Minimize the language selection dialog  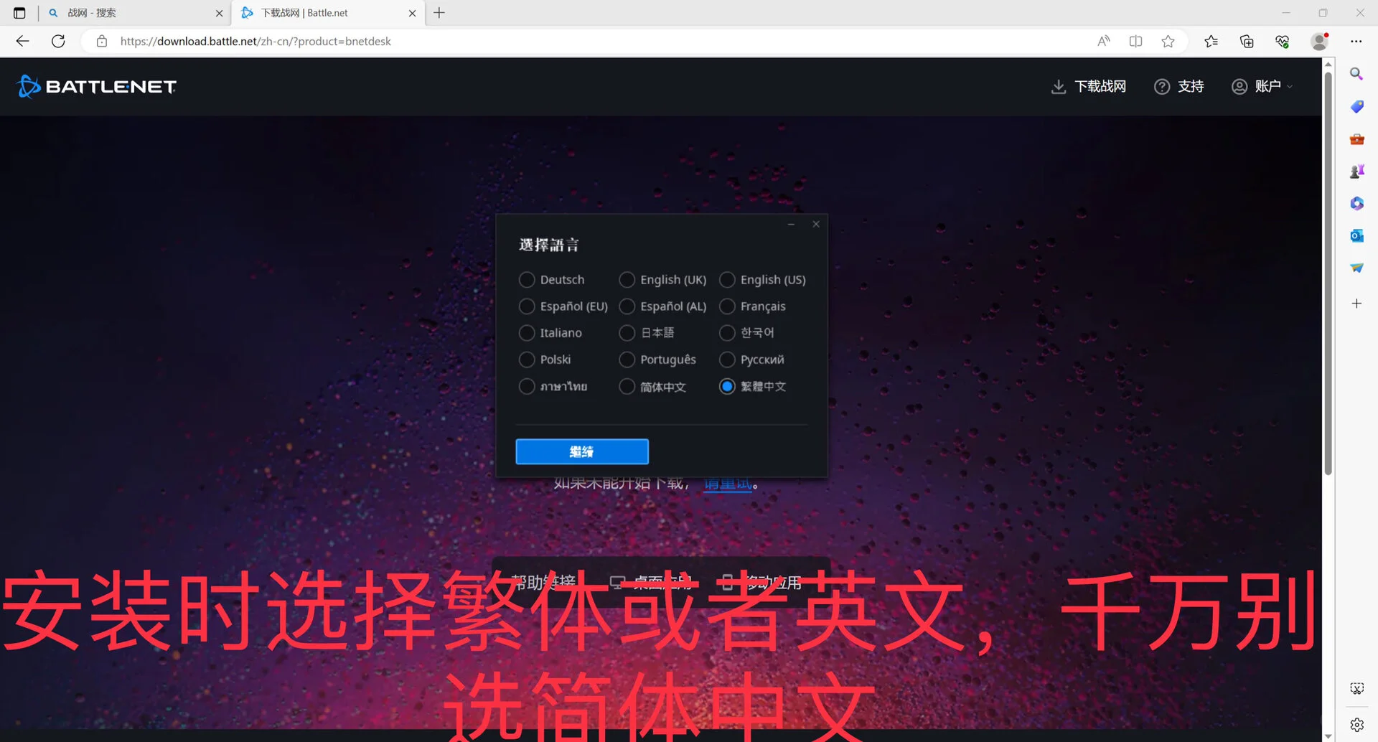pos(791,225)
